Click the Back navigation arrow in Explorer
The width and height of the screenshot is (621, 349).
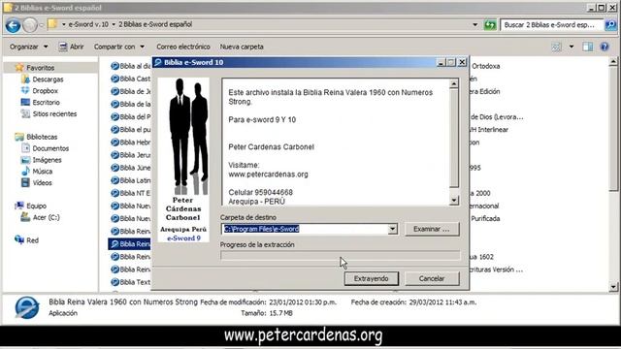[x=13, y=25]
